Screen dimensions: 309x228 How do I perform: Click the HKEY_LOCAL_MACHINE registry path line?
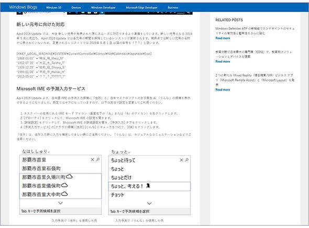84,54
